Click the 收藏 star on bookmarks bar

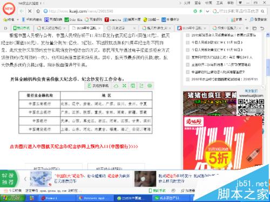click(9, 19)
